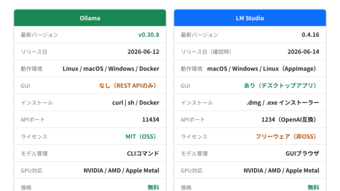Click Ollama 'NVIDIA / AMD / Apple Metal' value

pos(122,170)
